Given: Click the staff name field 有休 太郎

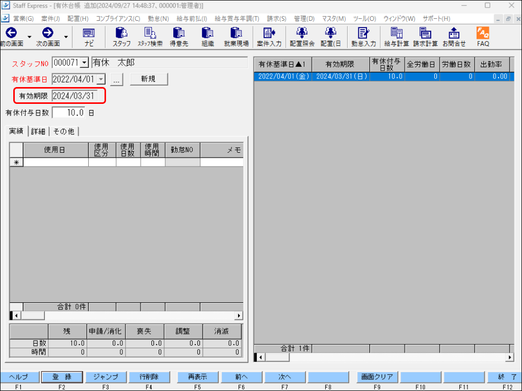Looking at the screenshot, I should (169, 63).
